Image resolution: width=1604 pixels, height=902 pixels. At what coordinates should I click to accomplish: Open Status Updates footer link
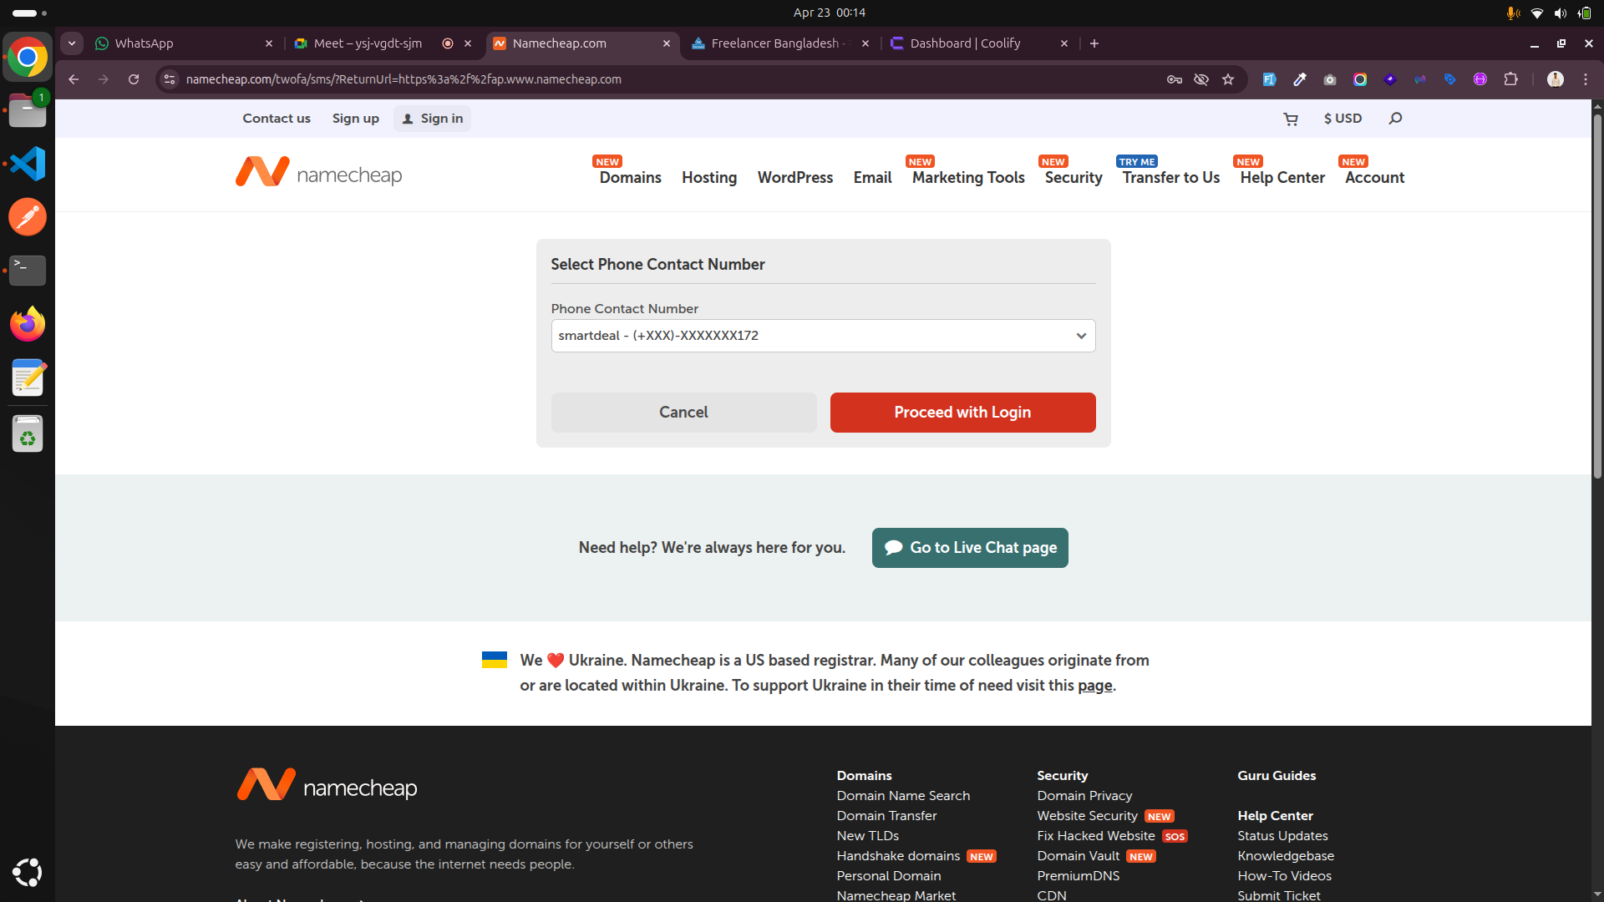(1282, 836)
